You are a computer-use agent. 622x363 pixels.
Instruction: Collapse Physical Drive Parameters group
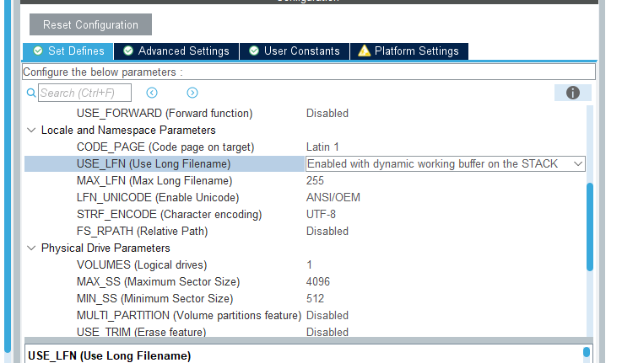click(32, 248)
